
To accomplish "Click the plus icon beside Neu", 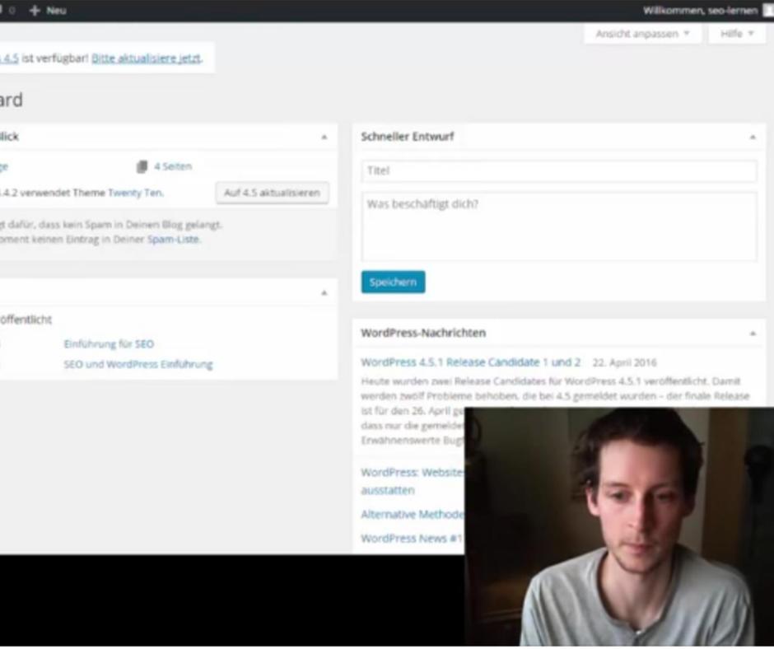I will coord(35,11).
